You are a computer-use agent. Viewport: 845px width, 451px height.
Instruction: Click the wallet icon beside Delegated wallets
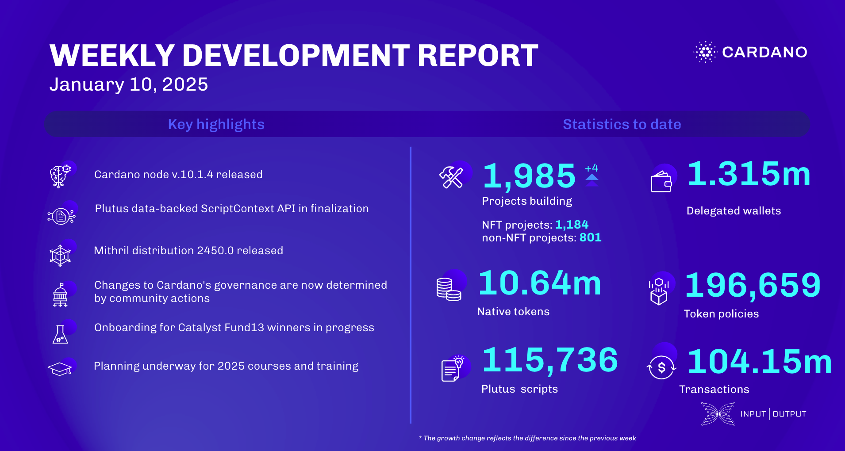(661, 182)
